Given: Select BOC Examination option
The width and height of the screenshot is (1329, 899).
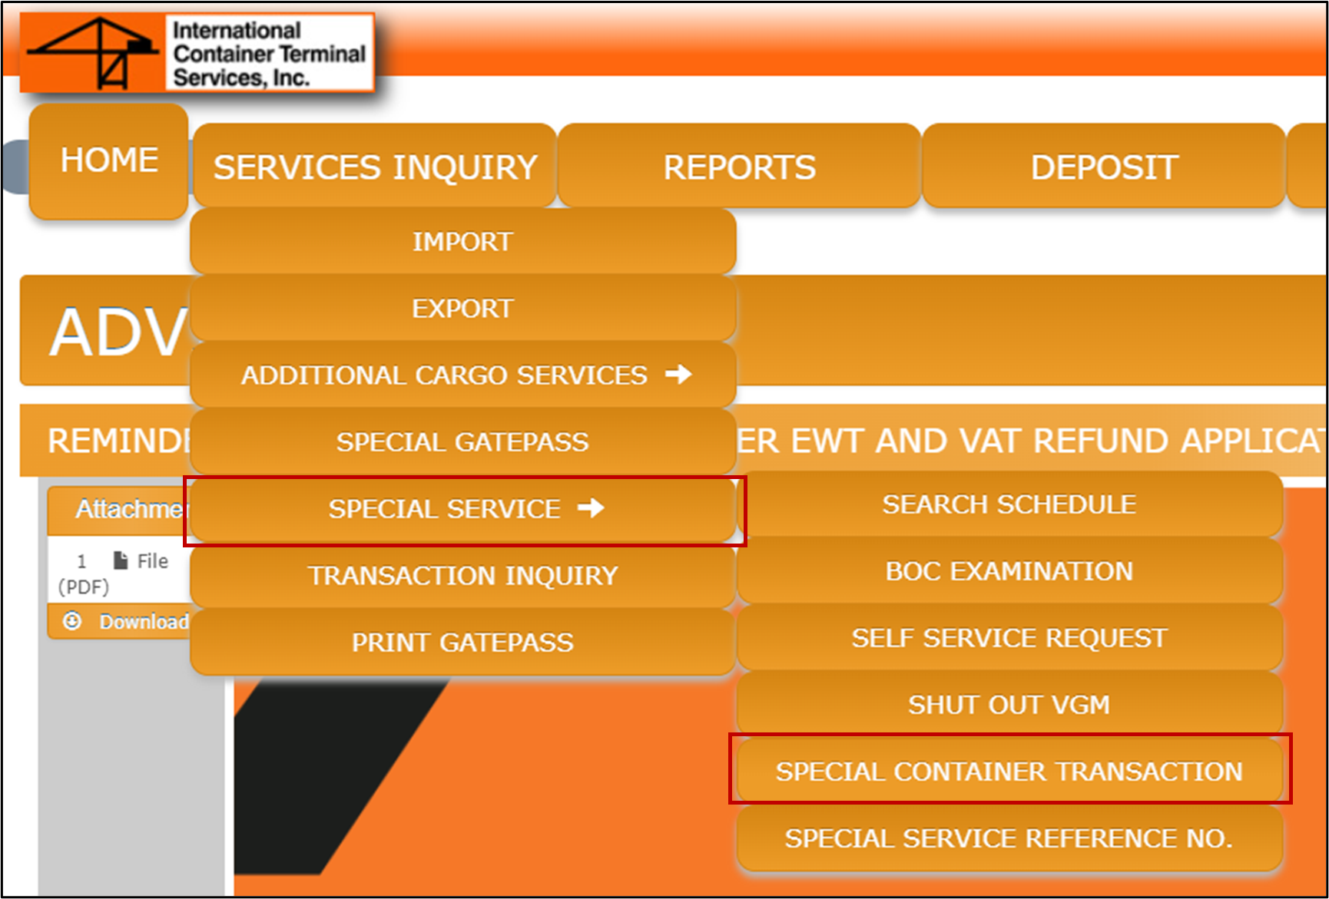Looking at the screenshot, I should (1009, 571).
